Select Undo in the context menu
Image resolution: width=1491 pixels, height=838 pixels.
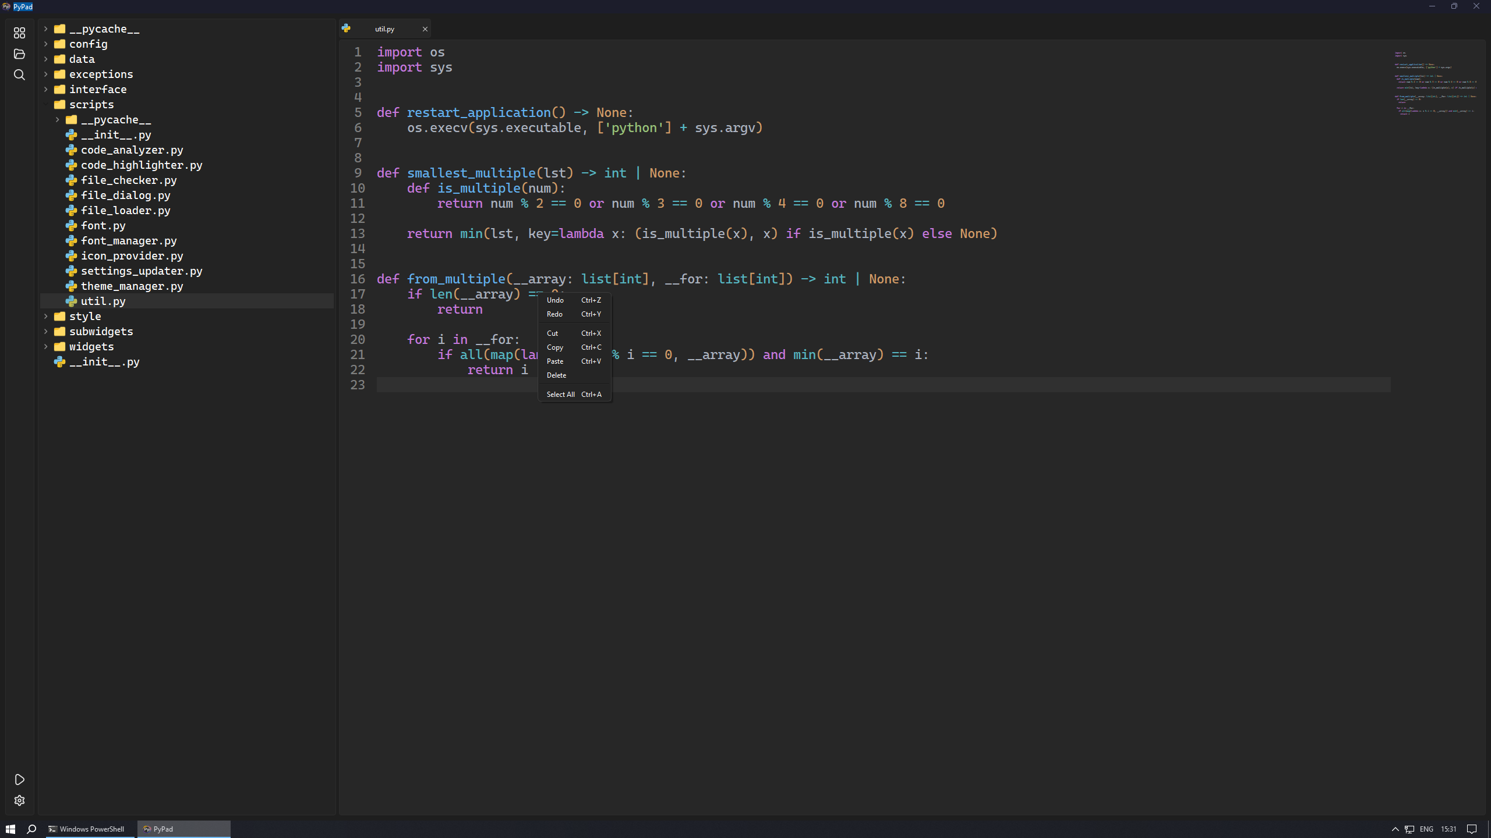[x=555, y=300]
